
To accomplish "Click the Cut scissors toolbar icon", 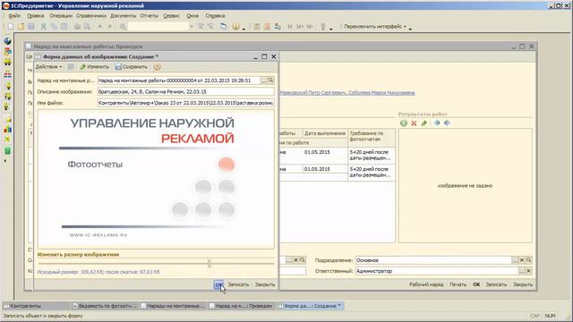I will (44, 26).
